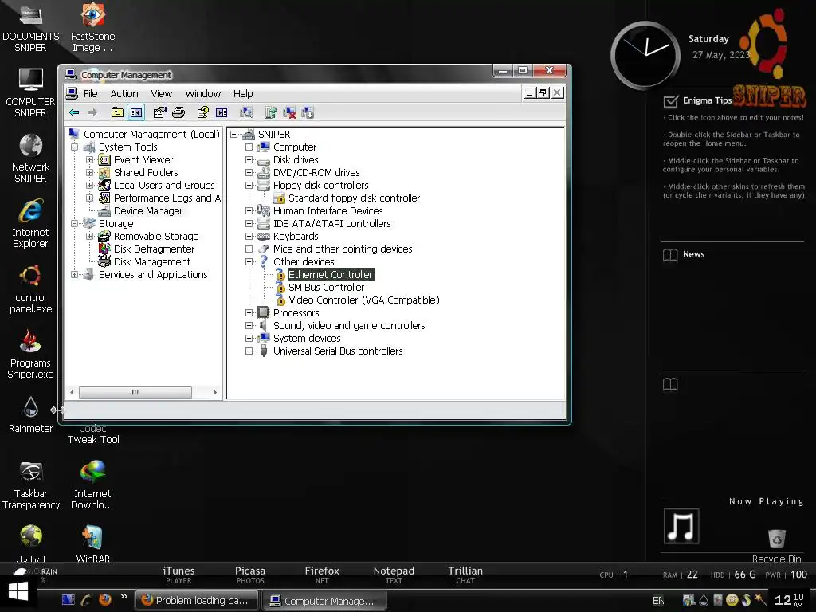The height and width of the screenshot is (612, 816).
Task: Click Sound, video and game controllers
Action: 349,325
